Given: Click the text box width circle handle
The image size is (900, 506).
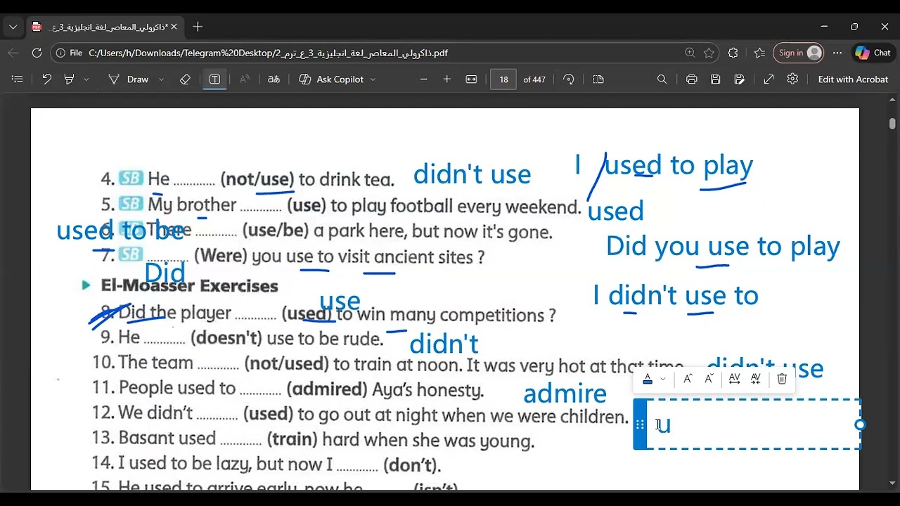Looking at the screenshot, I should click(860, 424).
